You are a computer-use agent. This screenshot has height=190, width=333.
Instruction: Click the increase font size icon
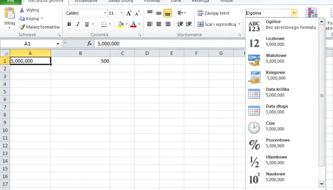point(129,13)
